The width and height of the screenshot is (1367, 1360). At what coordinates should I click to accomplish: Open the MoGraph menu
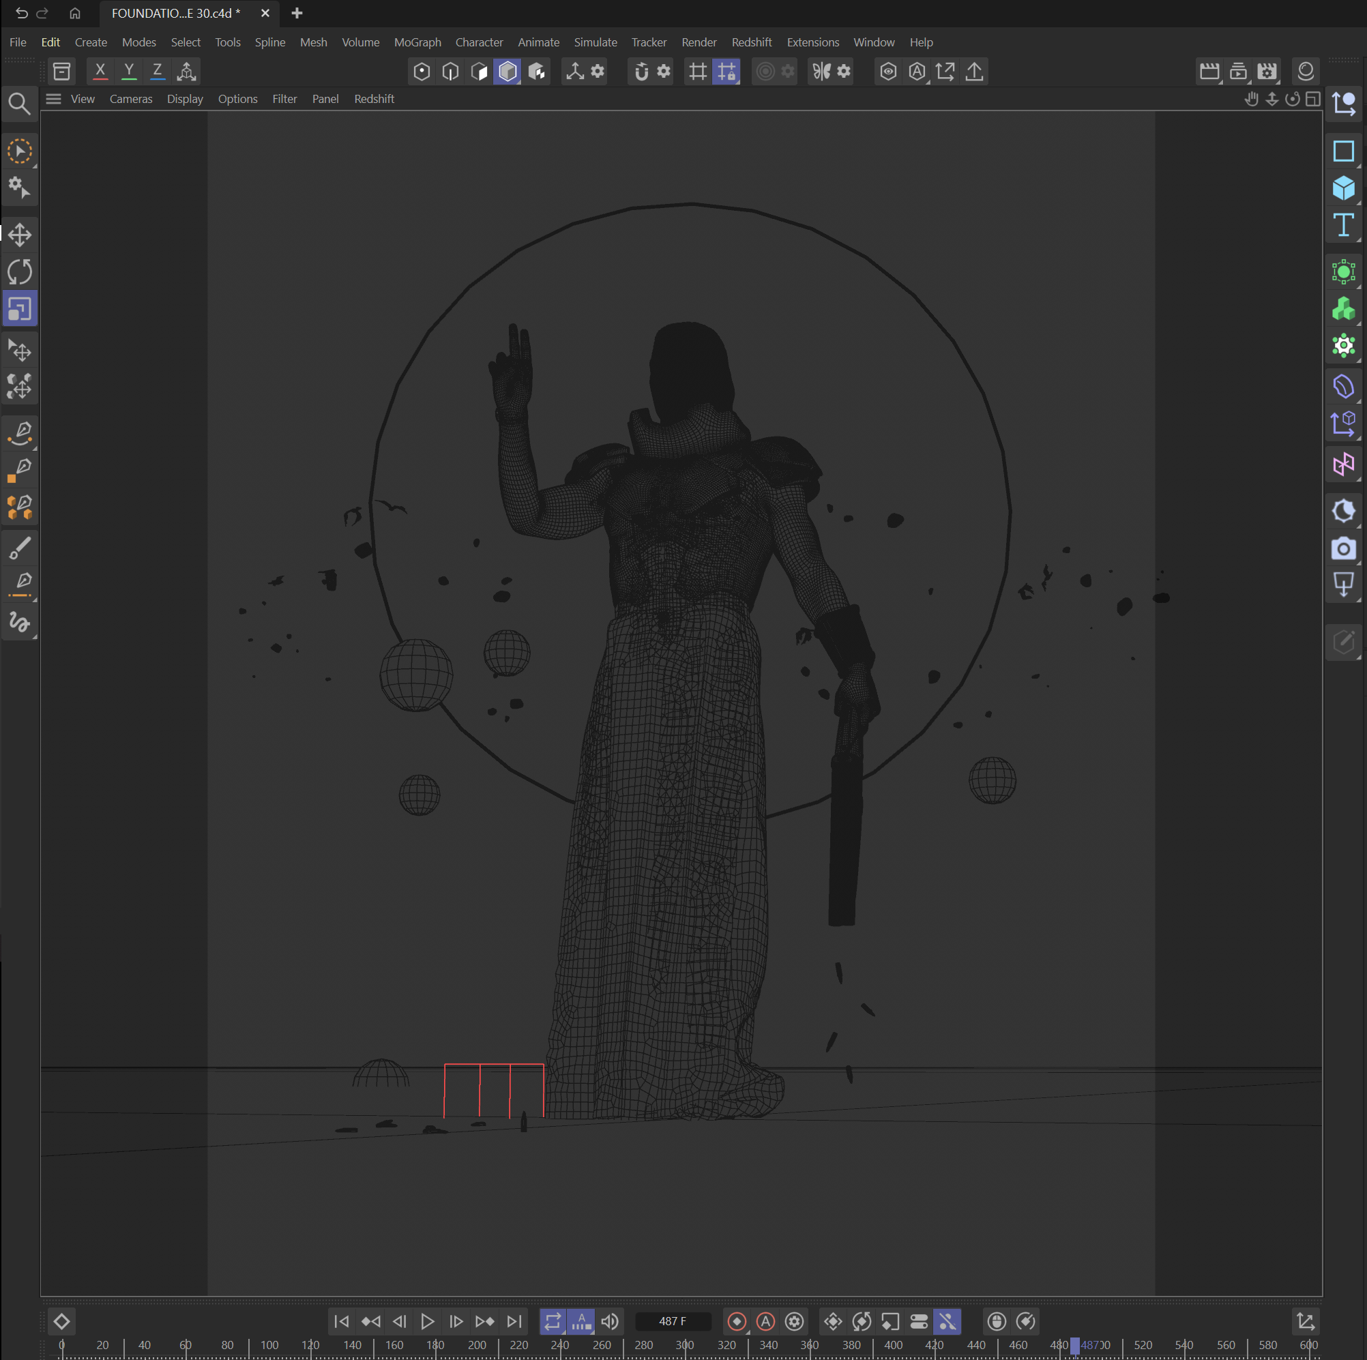(417, 42)
